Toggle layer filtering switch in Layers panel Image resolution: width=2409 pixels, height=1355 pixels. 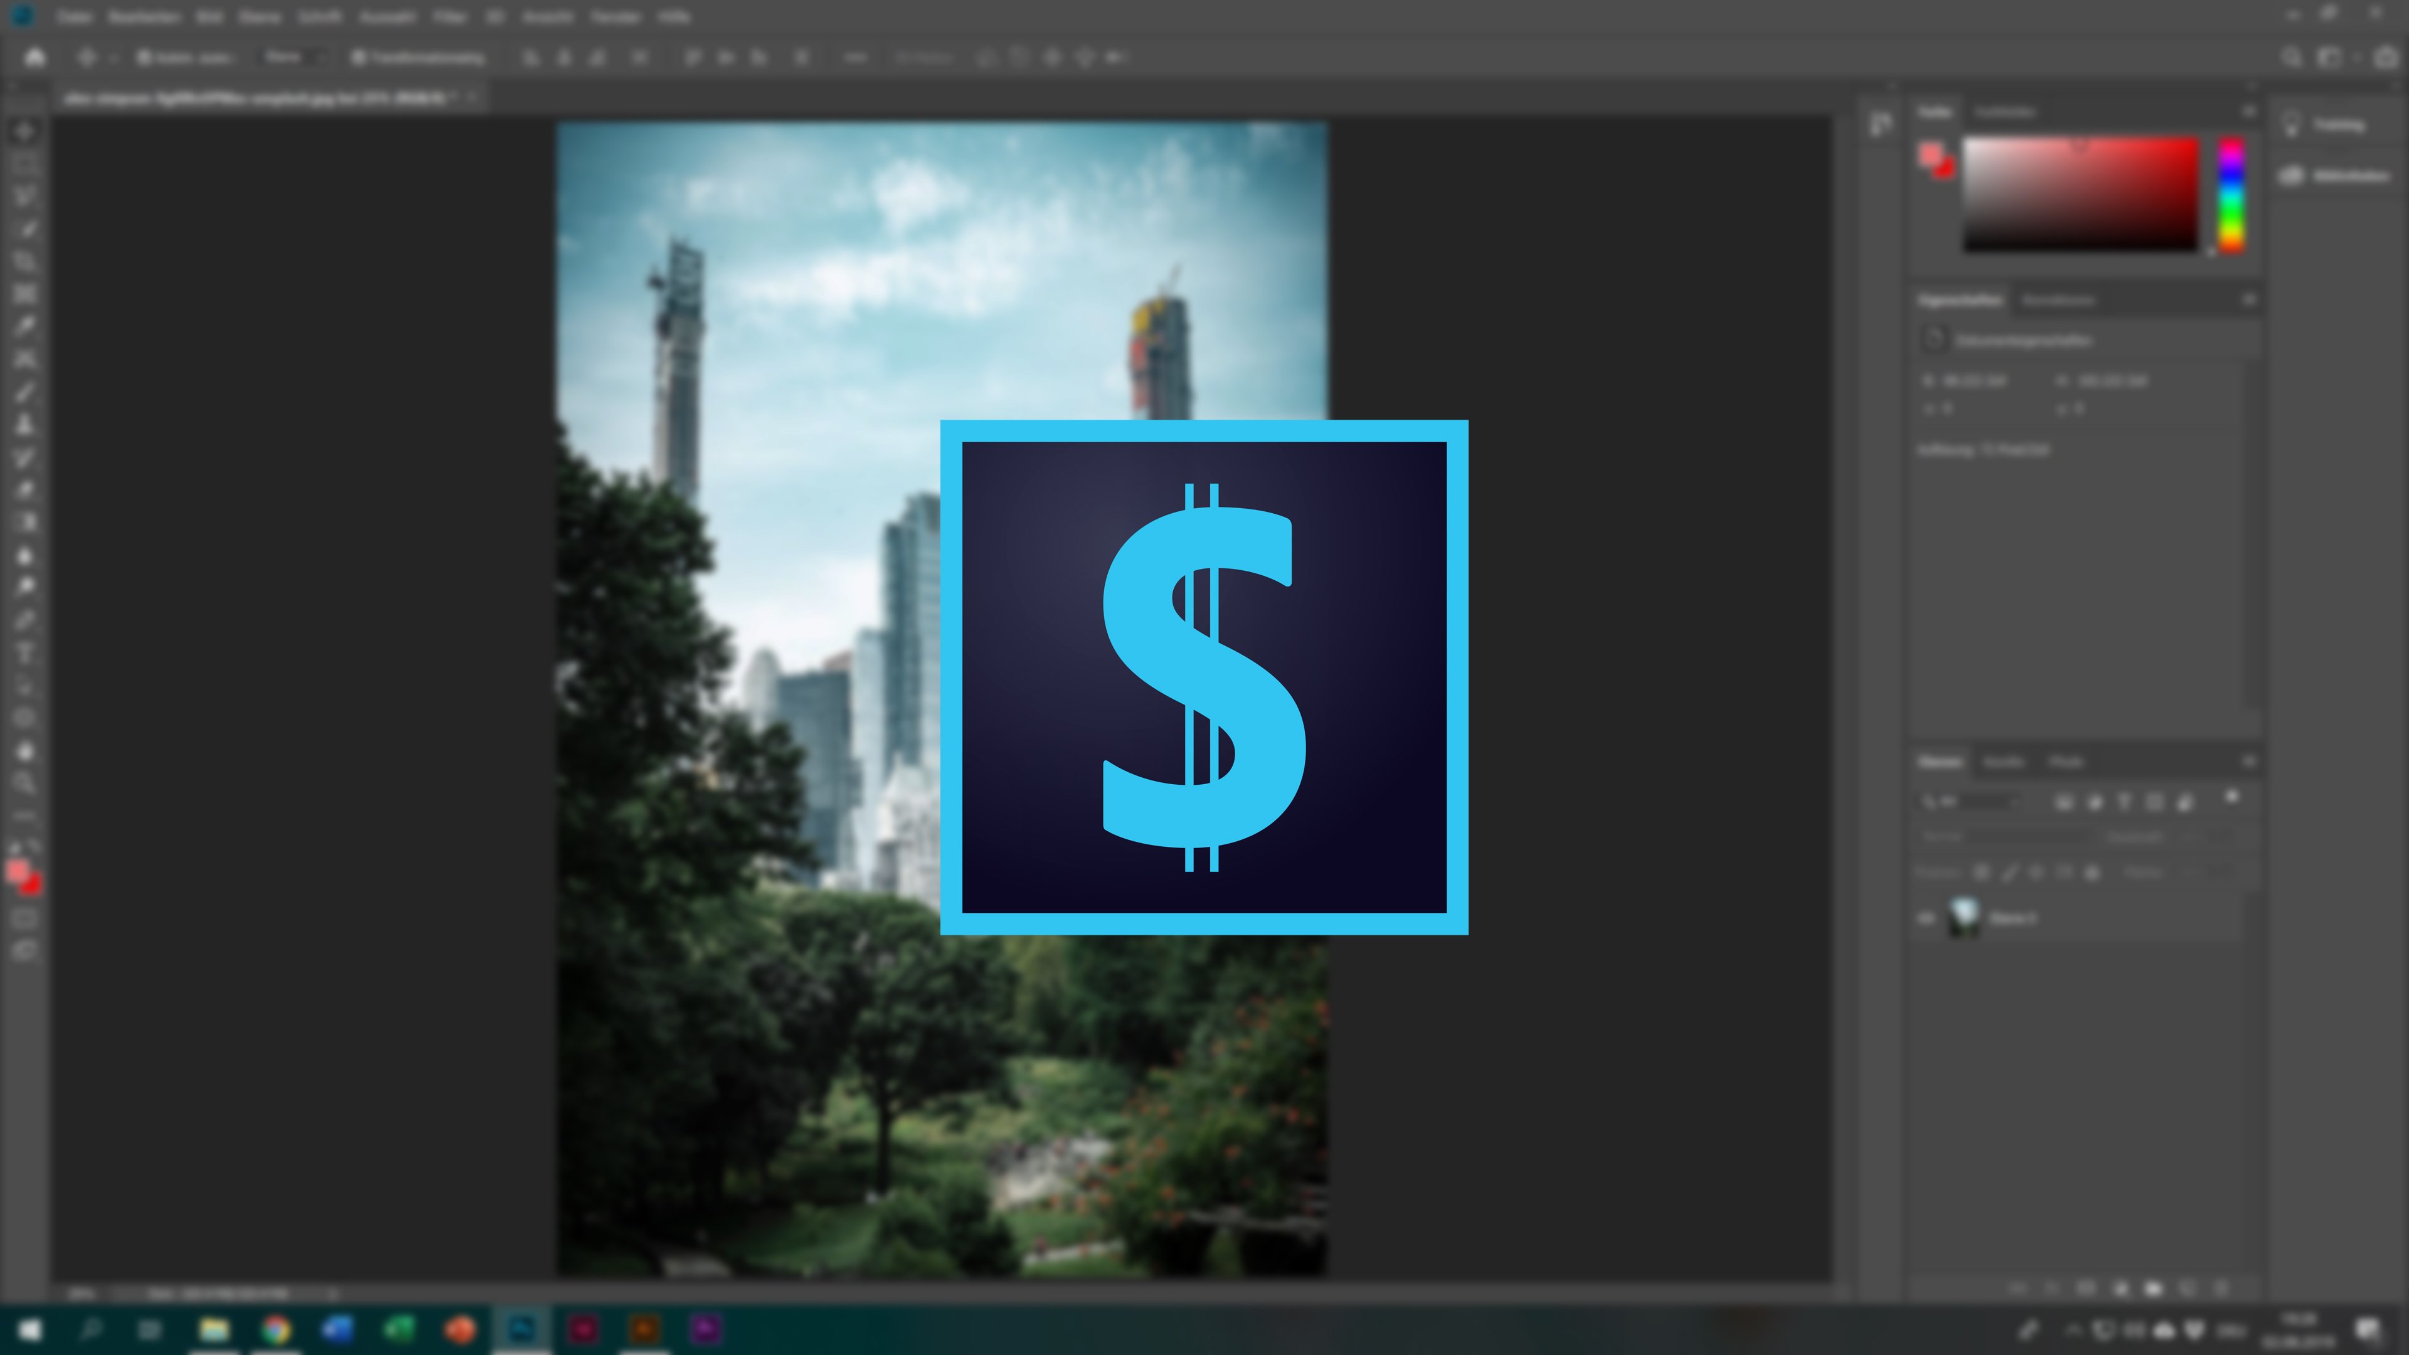[2232, 798]
